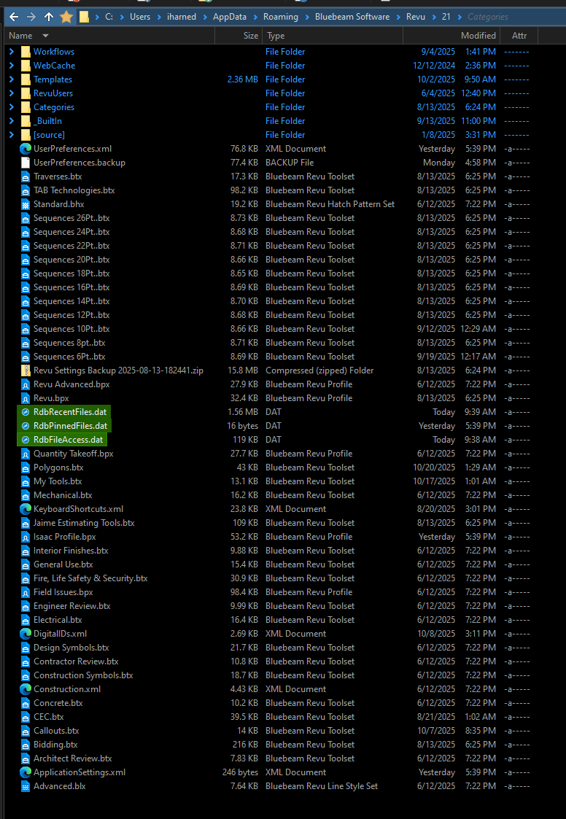
Task: Click the Standard.bhx hatch pattern icon
Action: (25, 204)
